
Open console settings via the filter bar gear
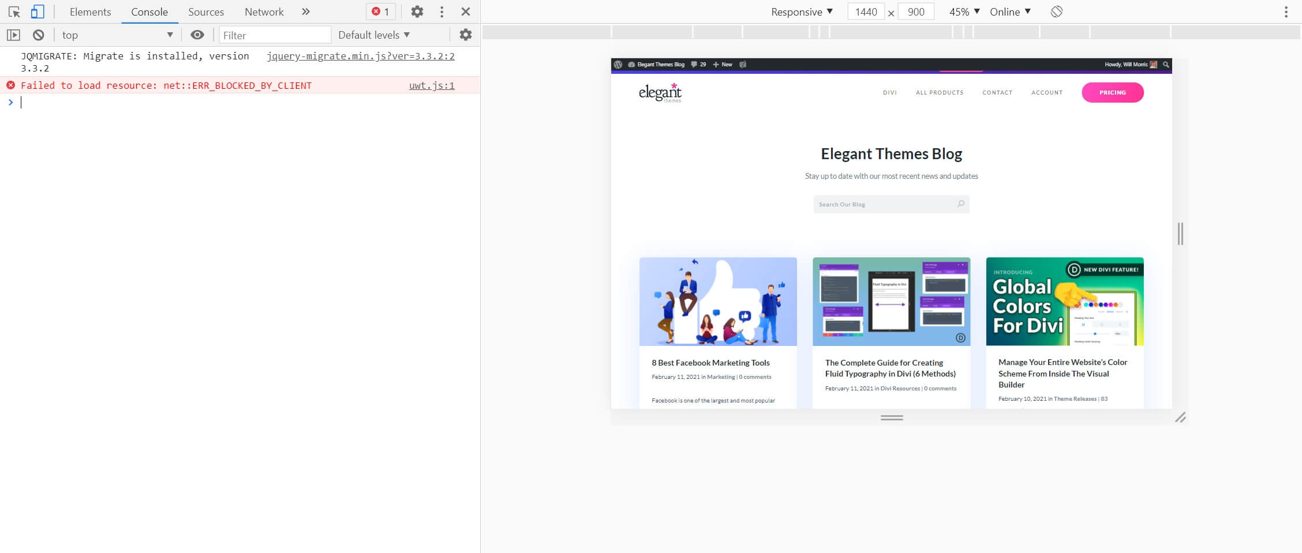click(465, 35)
